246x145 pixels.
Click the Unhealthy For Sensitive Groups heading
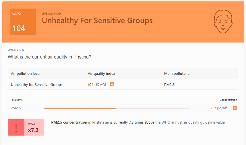coord(97,21)
